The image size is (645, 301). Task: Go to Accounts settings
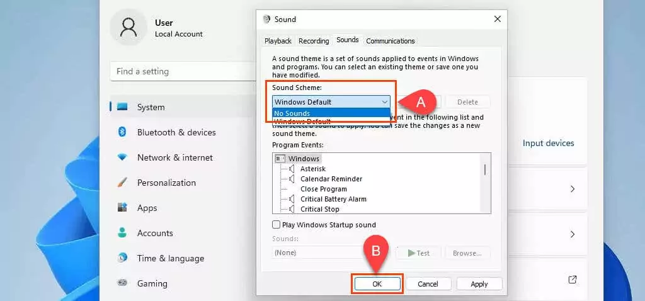tap(155, 233)
